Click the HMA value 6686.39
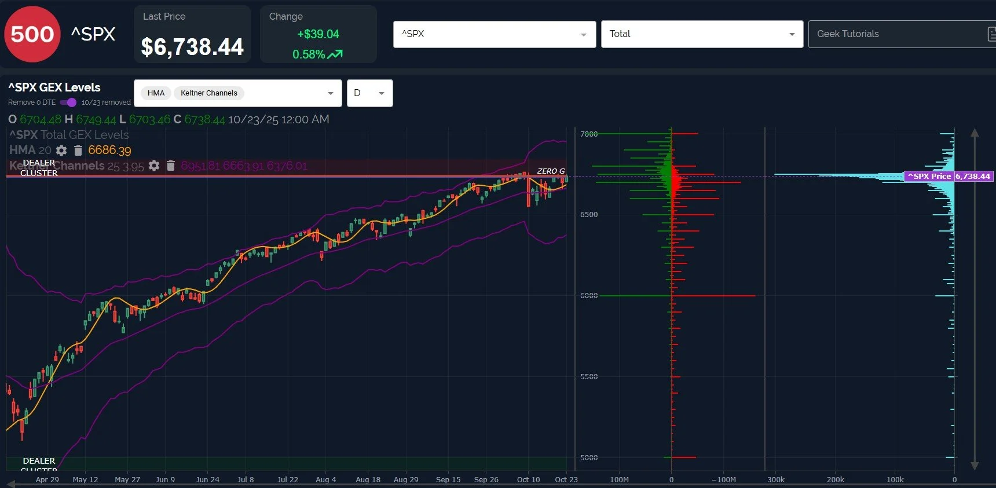Screen dimensions: 996x488 (109, 151)
